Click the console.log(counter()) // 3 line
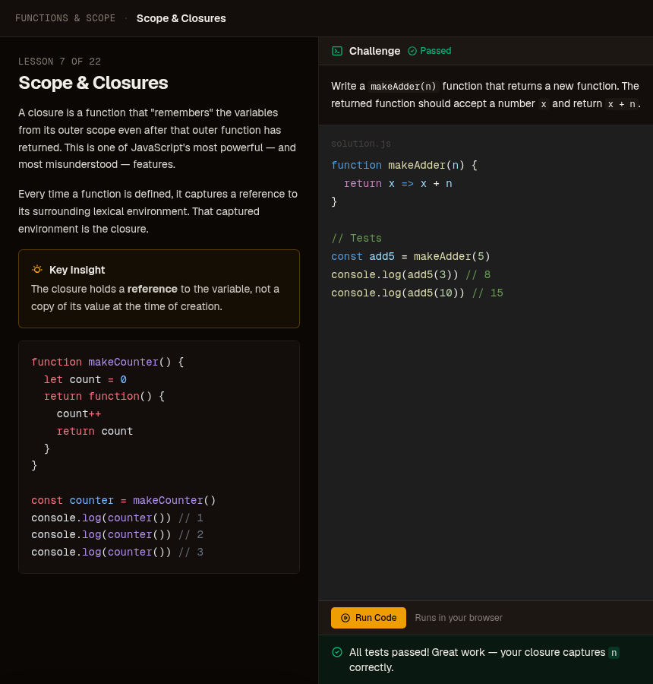 117,553
